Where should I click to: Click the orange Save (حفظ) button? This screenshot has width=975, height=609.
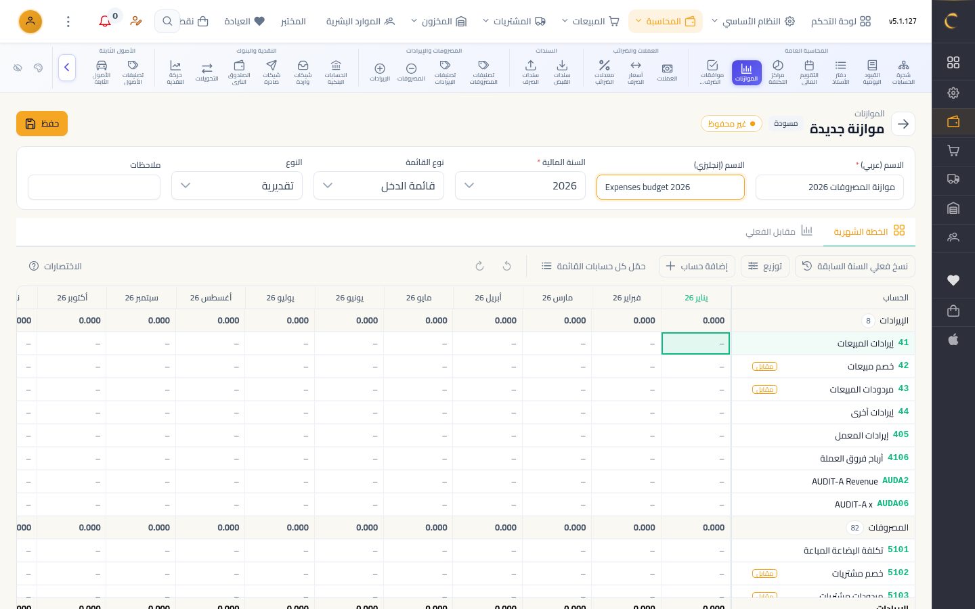coord(42,124)
